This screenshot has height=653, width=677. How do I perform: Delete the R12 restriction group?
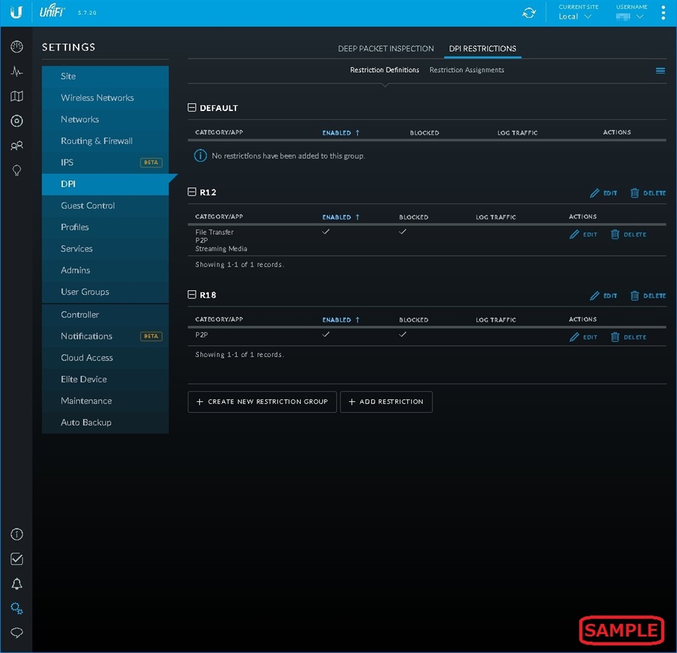(x=648, y=193)
